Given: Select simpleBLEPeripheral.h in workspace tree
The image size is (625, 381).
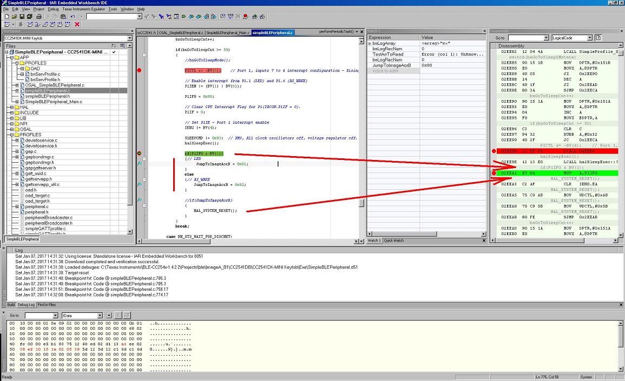Looking at the screenshot, I should click(x=48, y=96).
